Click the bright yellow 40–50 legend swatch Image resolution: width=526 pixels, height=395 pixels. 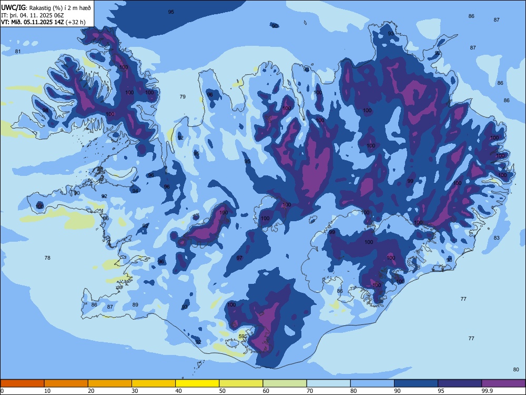(197, 383)
